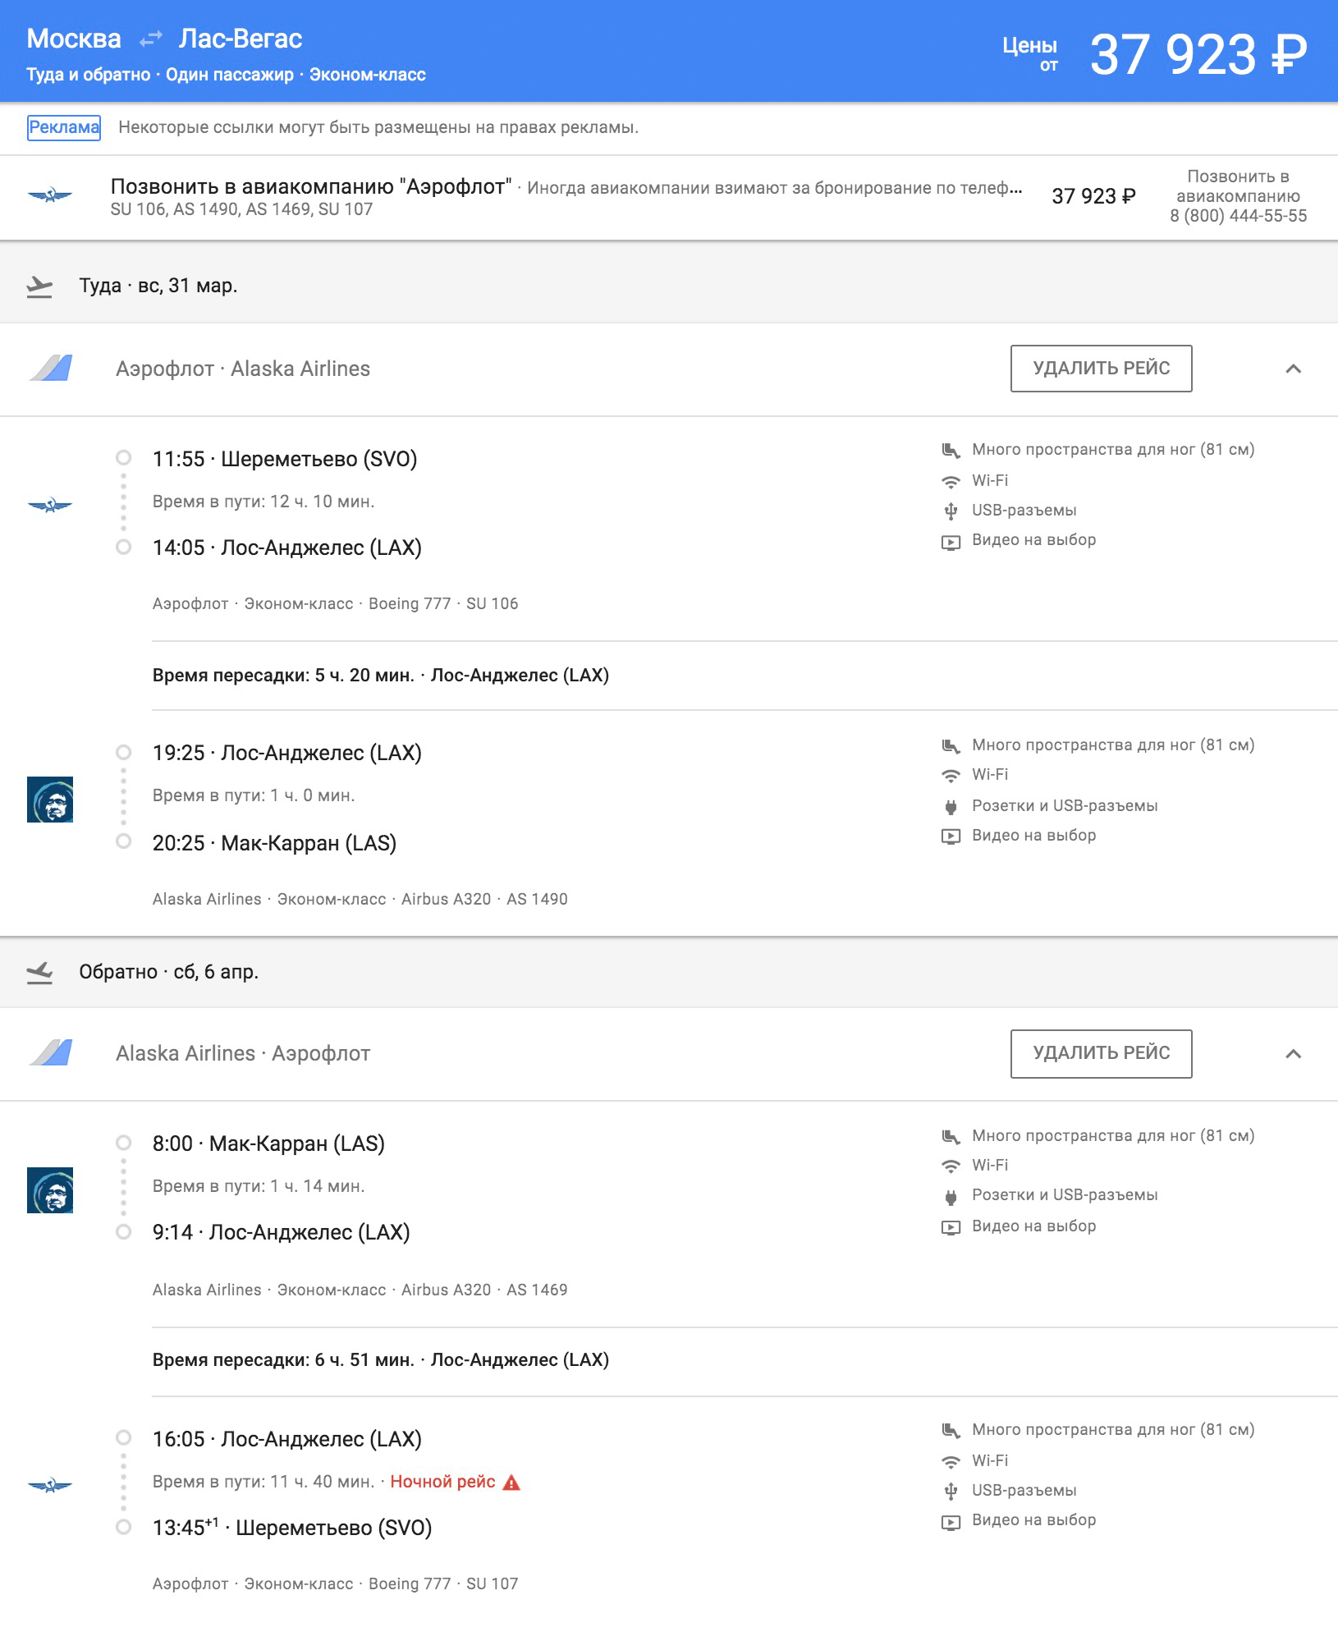The width and height of the screenshot is (1338, 1650).
Task: Click flight list SU 106, AS 1490, AS 1469, SU 107
Action: pyautogui.click(x=241, y=209)
